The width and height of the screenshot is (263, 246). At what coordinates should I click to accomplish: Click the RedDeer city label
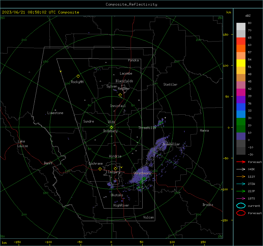pyautogui.click(x=124, y=89)
